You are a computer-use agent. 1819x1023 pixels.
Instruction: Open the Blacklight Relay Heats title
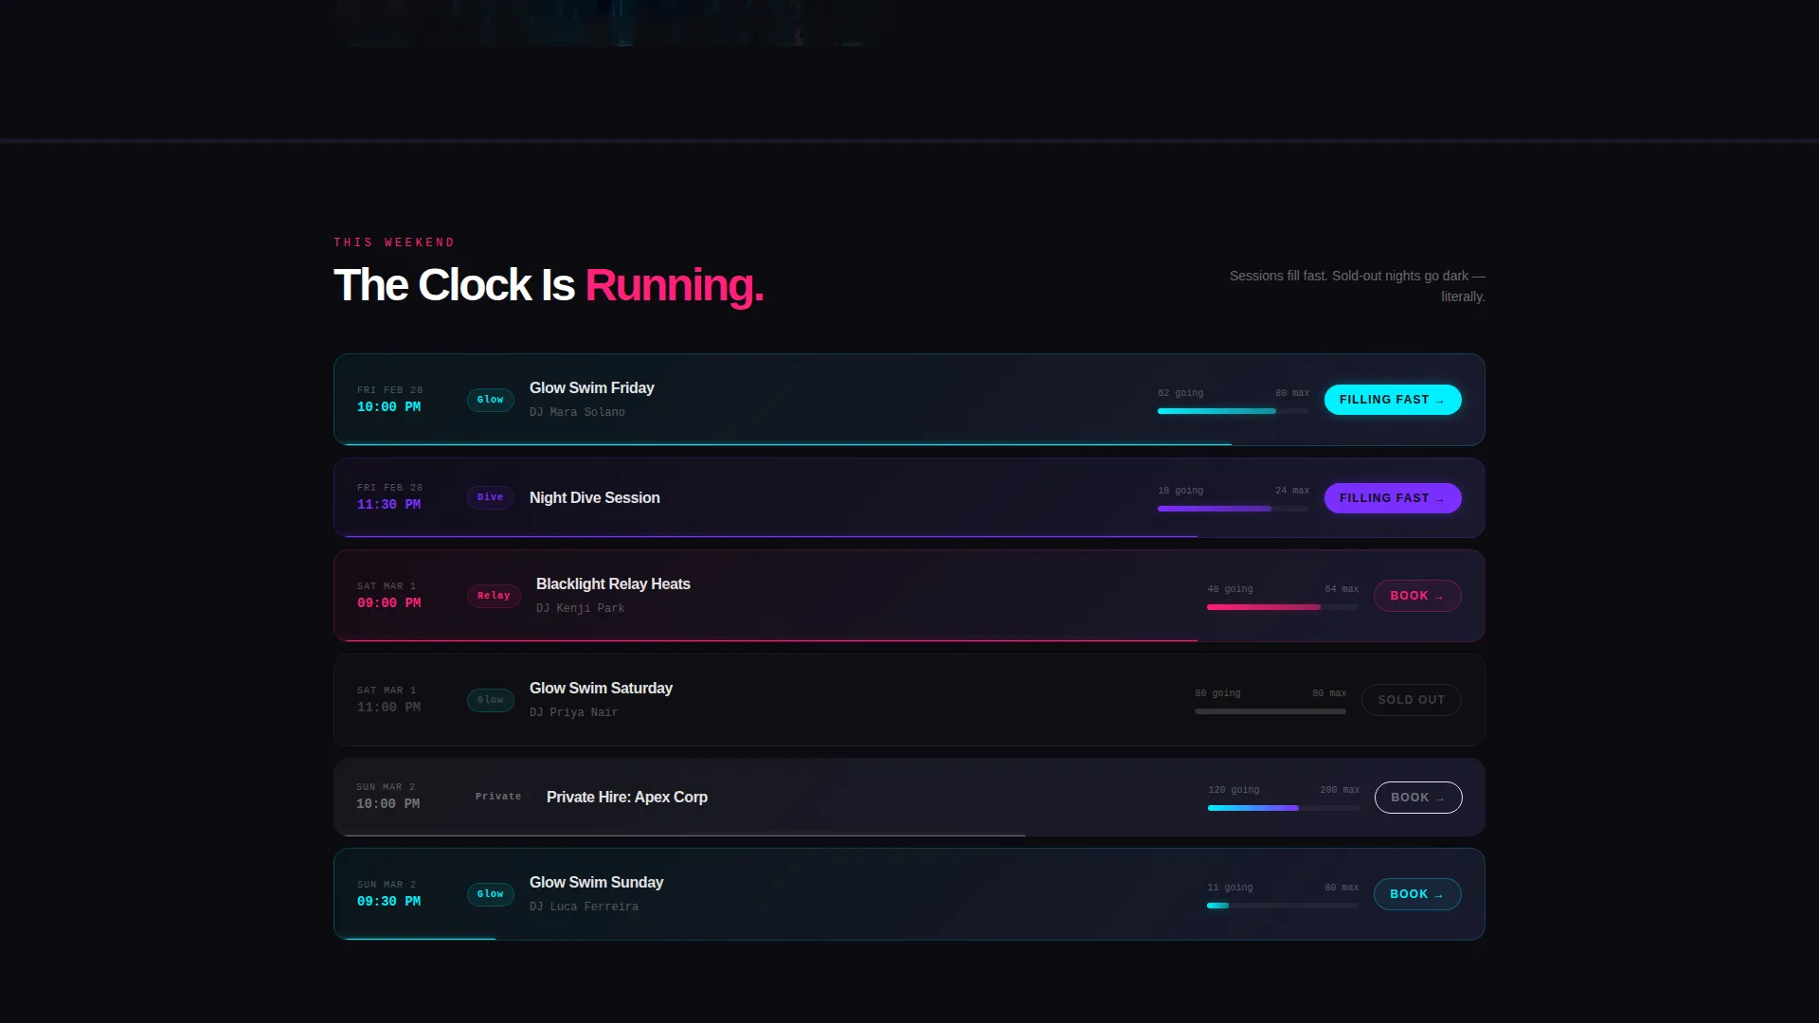tap(613, 584)
